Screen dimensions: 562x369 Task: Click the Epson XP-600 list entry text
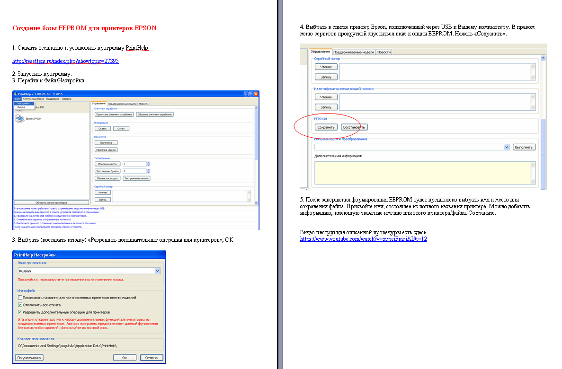coord(33,119)
